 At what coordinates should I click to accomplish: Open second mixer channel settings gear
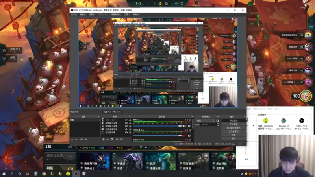click(x=189, y=136)
